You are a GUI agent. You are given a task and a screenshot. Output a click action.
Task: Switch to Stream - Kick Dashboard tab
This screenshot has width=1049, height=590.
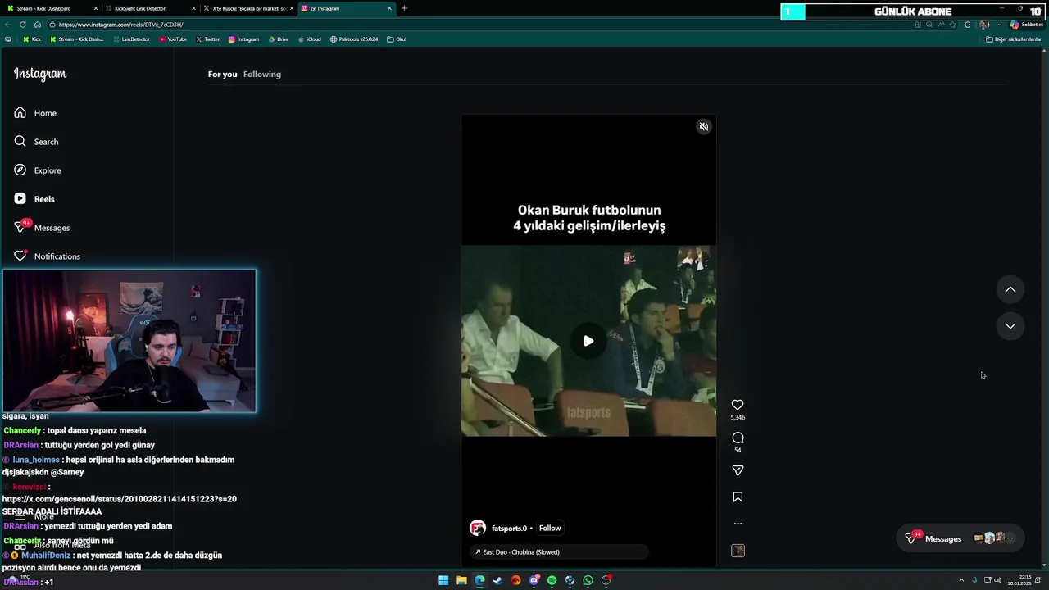coord(51,8)
